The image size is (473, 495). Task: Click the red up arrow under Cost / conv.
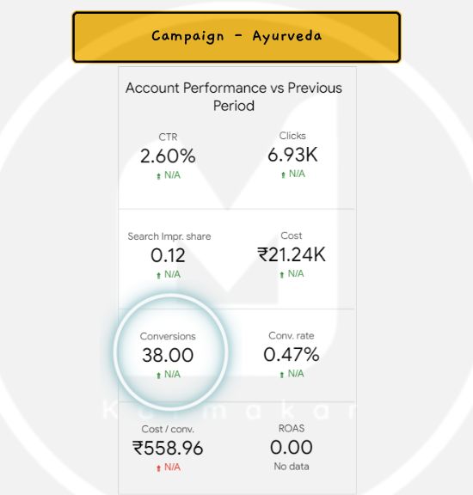click(158, 468)
